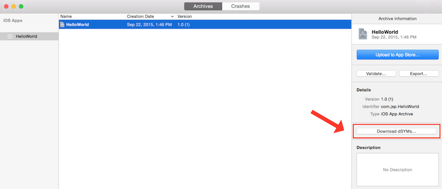Click the Export button

[x=419, y=74]
